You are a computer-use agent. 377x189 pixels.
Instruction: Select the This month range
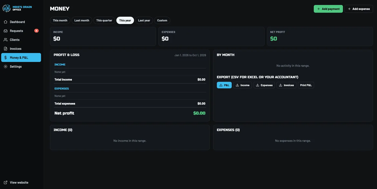tap(60, 20)
